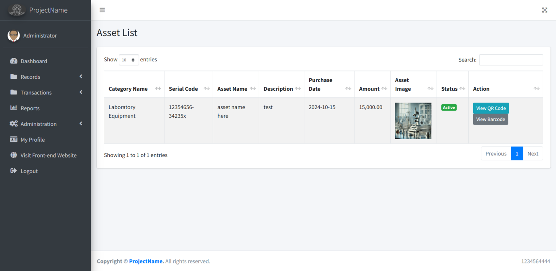Select the Reports sidebar icon
The image size is (556, 271).
click(x=13, y=108)
